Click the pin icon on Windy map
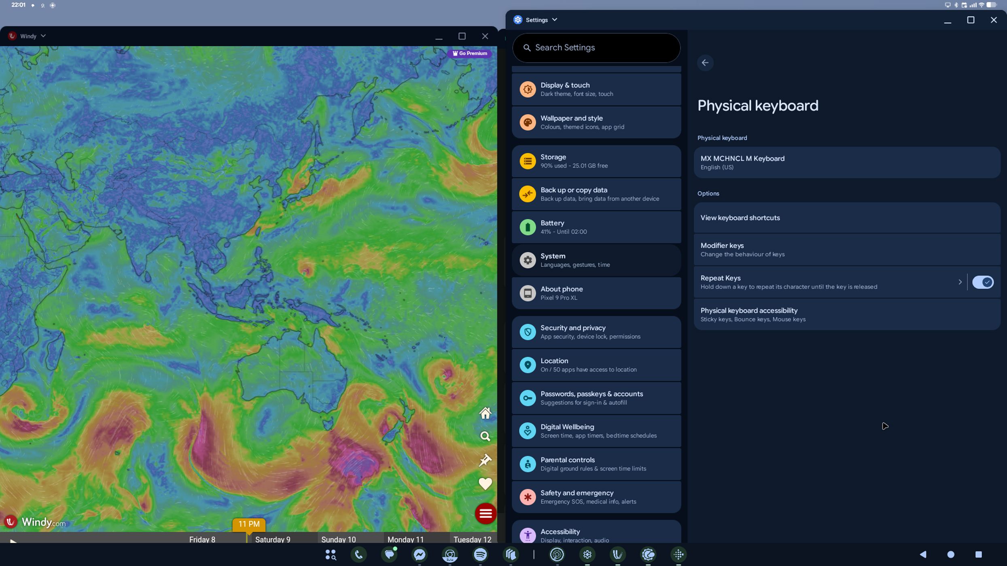Image resolution: width=1007 pixels, height=566 pixels. (485, 460)
